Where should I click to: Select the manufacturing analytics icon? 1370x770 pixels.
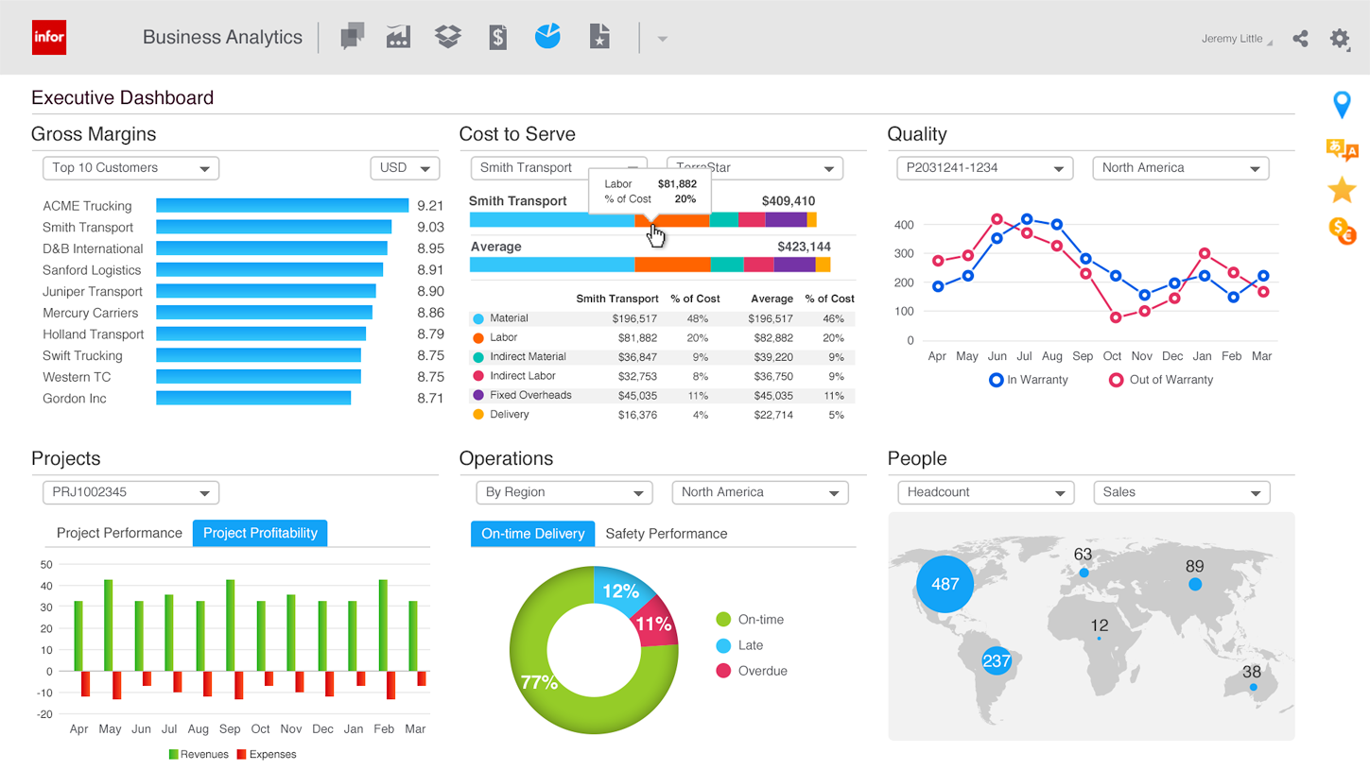pyautogui.click(x=397, y=37)
